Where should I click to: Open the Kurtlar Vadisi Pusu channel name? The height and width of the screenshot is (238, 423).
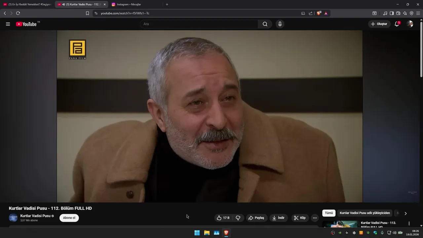click(35, 216)
